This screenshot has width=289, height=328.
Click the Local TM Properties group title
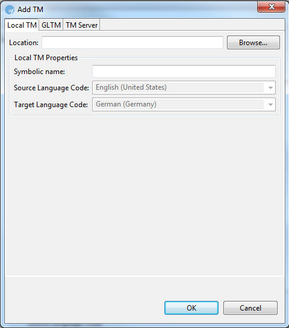click(x=46, y=58)
